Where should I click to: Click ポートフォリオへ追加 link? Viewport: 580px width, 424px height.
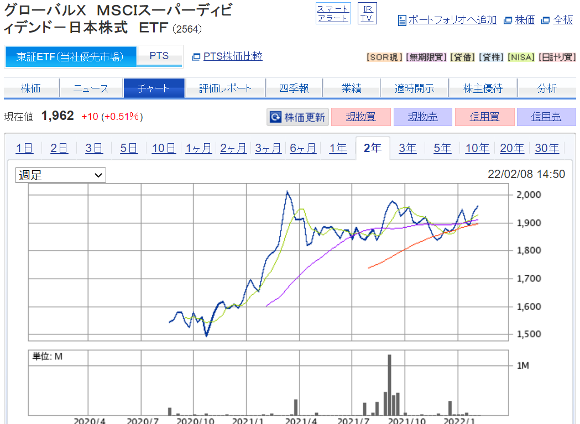pyautogui.click(x=452, y=19)
